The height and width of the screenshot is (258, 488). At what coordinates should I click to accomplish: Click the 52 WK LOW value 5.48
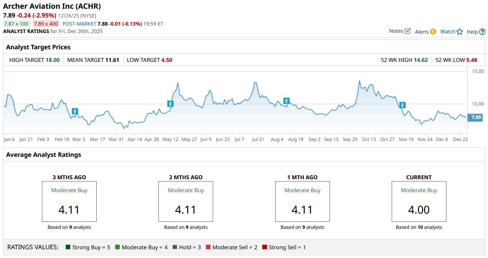click(472, 60)
